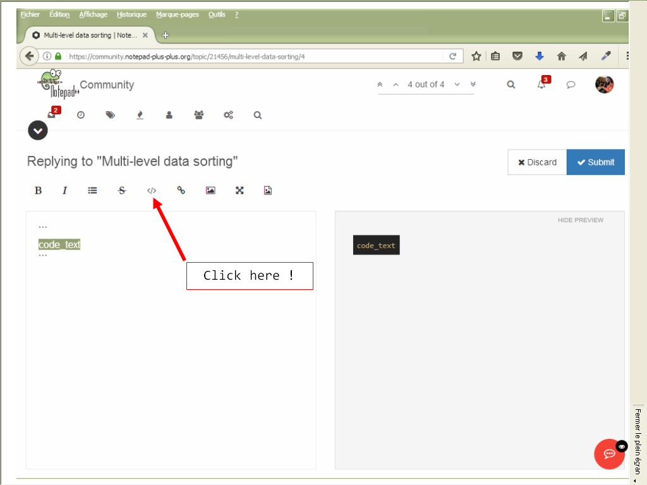647x485 pixels.
Task: Click the header search magnifier icon
Action: [x=511, y=85]
